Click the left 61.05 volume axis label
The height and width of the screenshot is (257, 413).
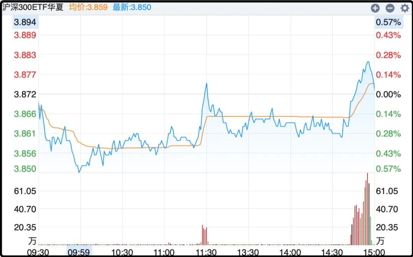pyautogui.click(x=25, y=191)
